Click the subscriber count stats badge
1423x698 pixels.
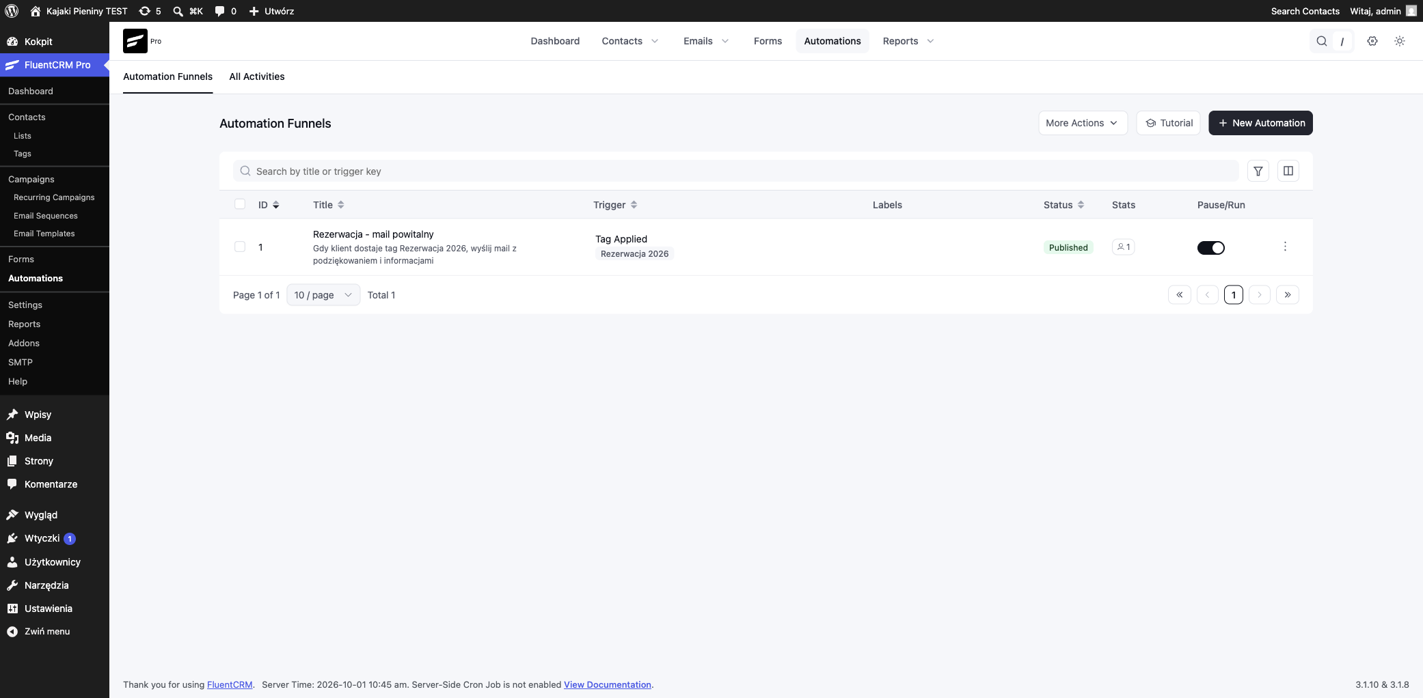pos(1124,247)
